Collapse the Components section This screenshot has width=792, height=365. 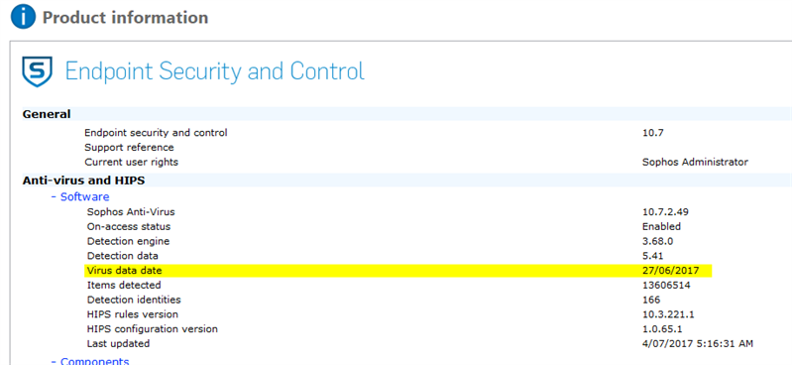tap(90, 361)
